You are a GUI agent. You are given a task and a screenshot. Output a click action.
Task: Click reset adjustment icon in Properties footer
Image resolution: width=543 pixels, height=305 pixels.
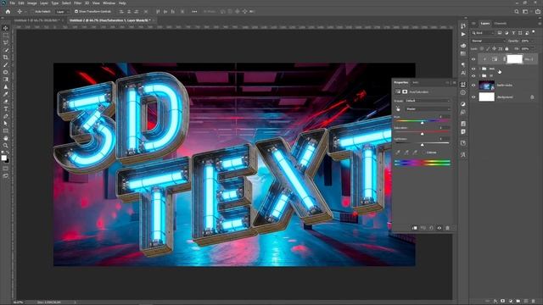431,228
